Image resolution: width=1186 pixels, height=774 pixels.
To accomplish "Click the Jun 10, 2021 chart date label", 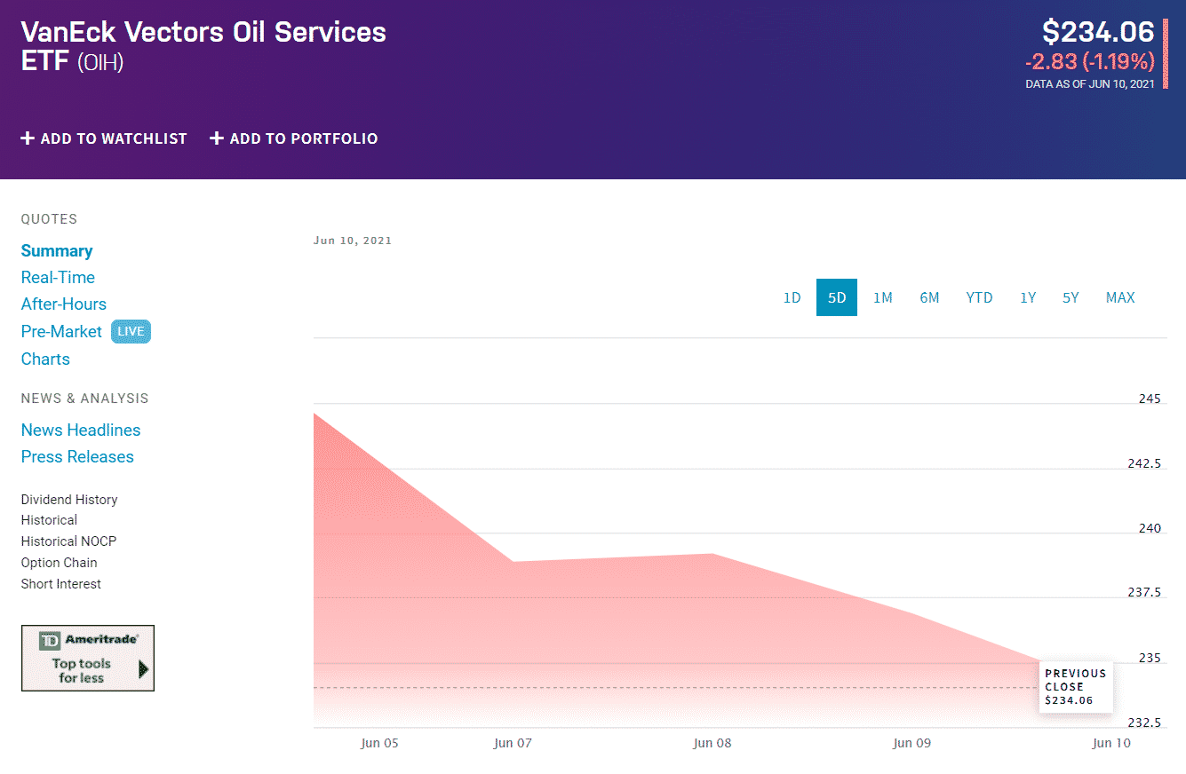I will (353, 241).
